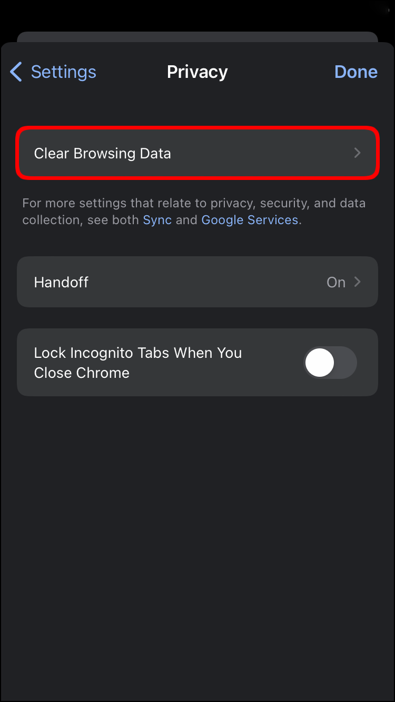Open the Handoff setting row
The width and height of the screenshot is (395, 702).
pyautogui.click(x=197, y=282)
